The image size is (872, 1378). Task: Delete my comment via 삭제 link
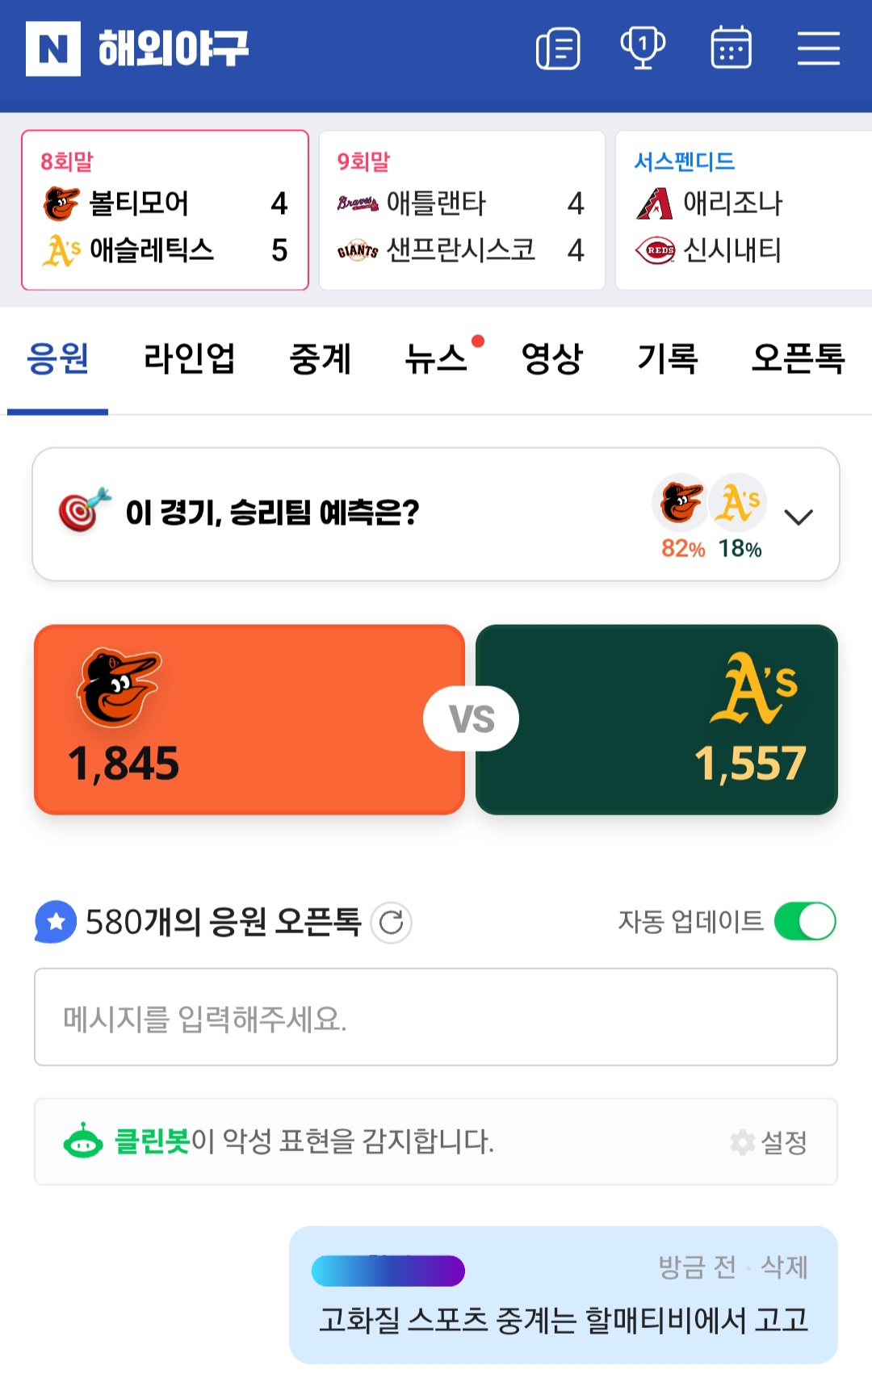click(784, 1267)
